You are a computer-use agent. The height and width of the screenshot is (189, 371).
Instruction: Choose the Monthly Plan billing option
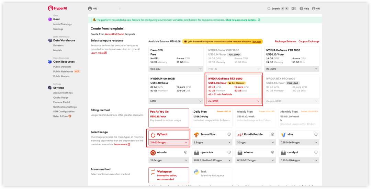[x=299, y=118]
